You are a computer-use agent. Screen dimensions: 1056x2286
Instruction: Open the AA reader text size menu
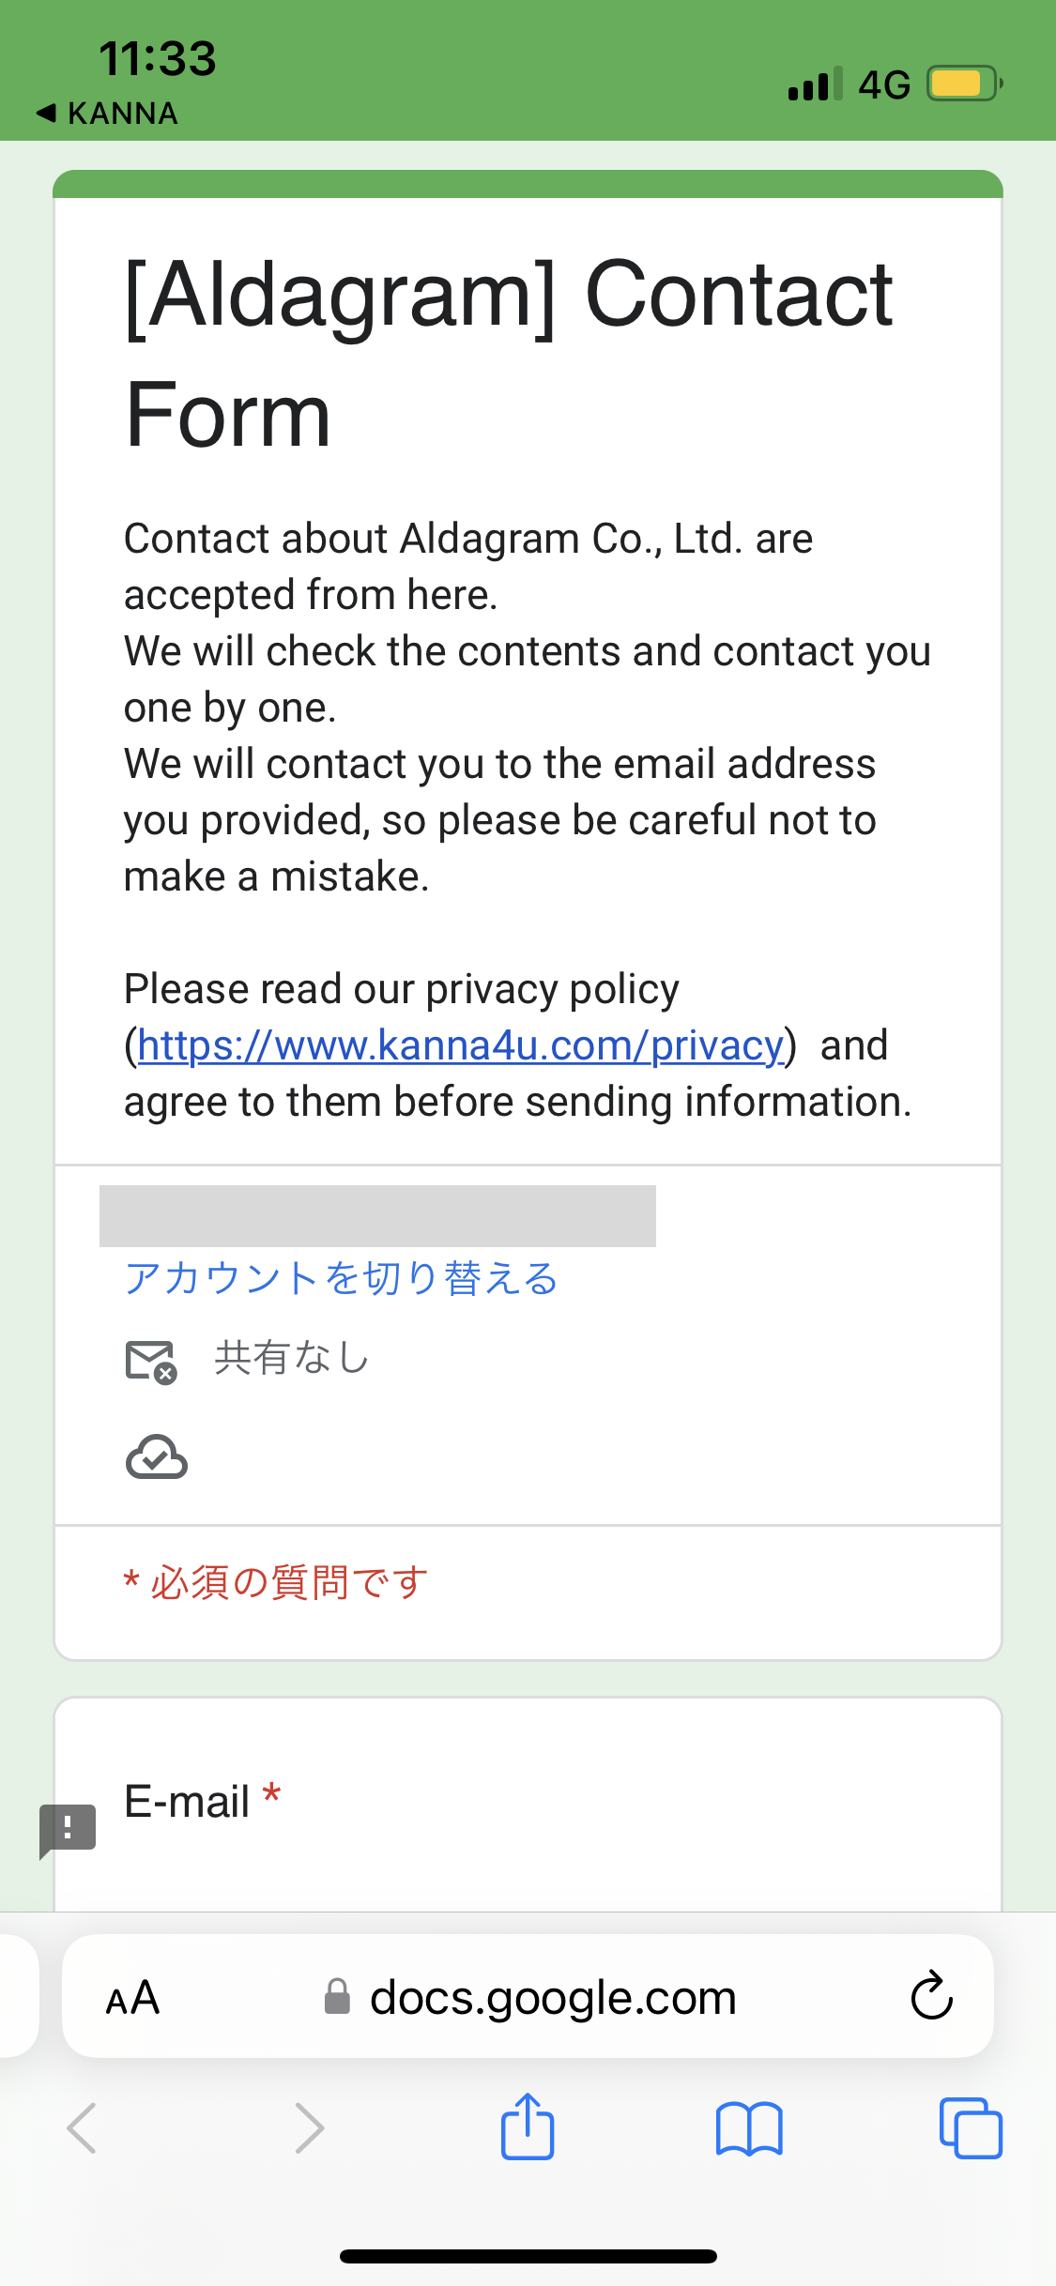click(x=132, y=1998)
